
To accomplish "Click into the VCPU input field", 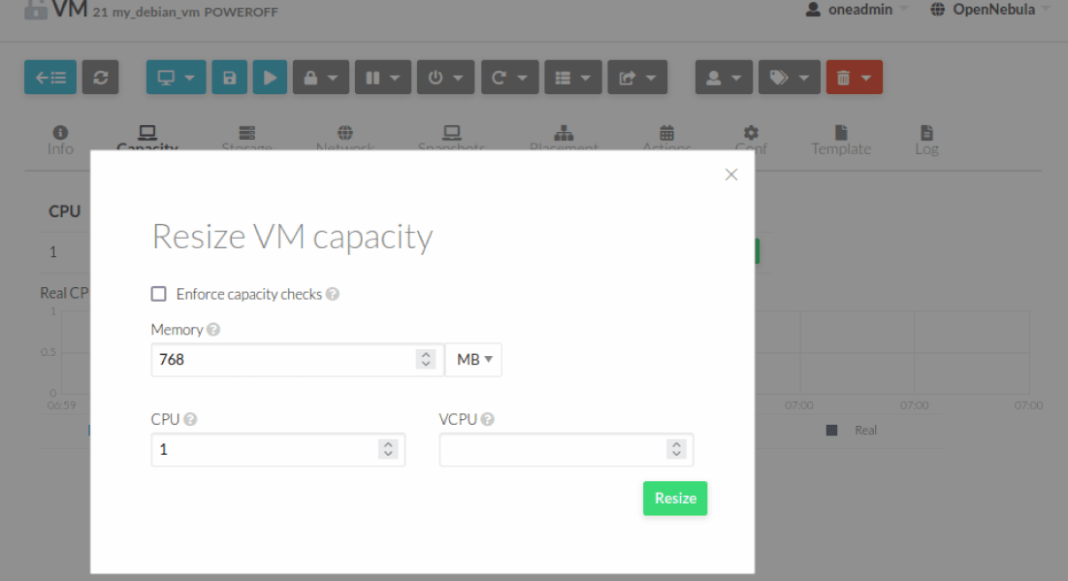I will coord(553,450).
